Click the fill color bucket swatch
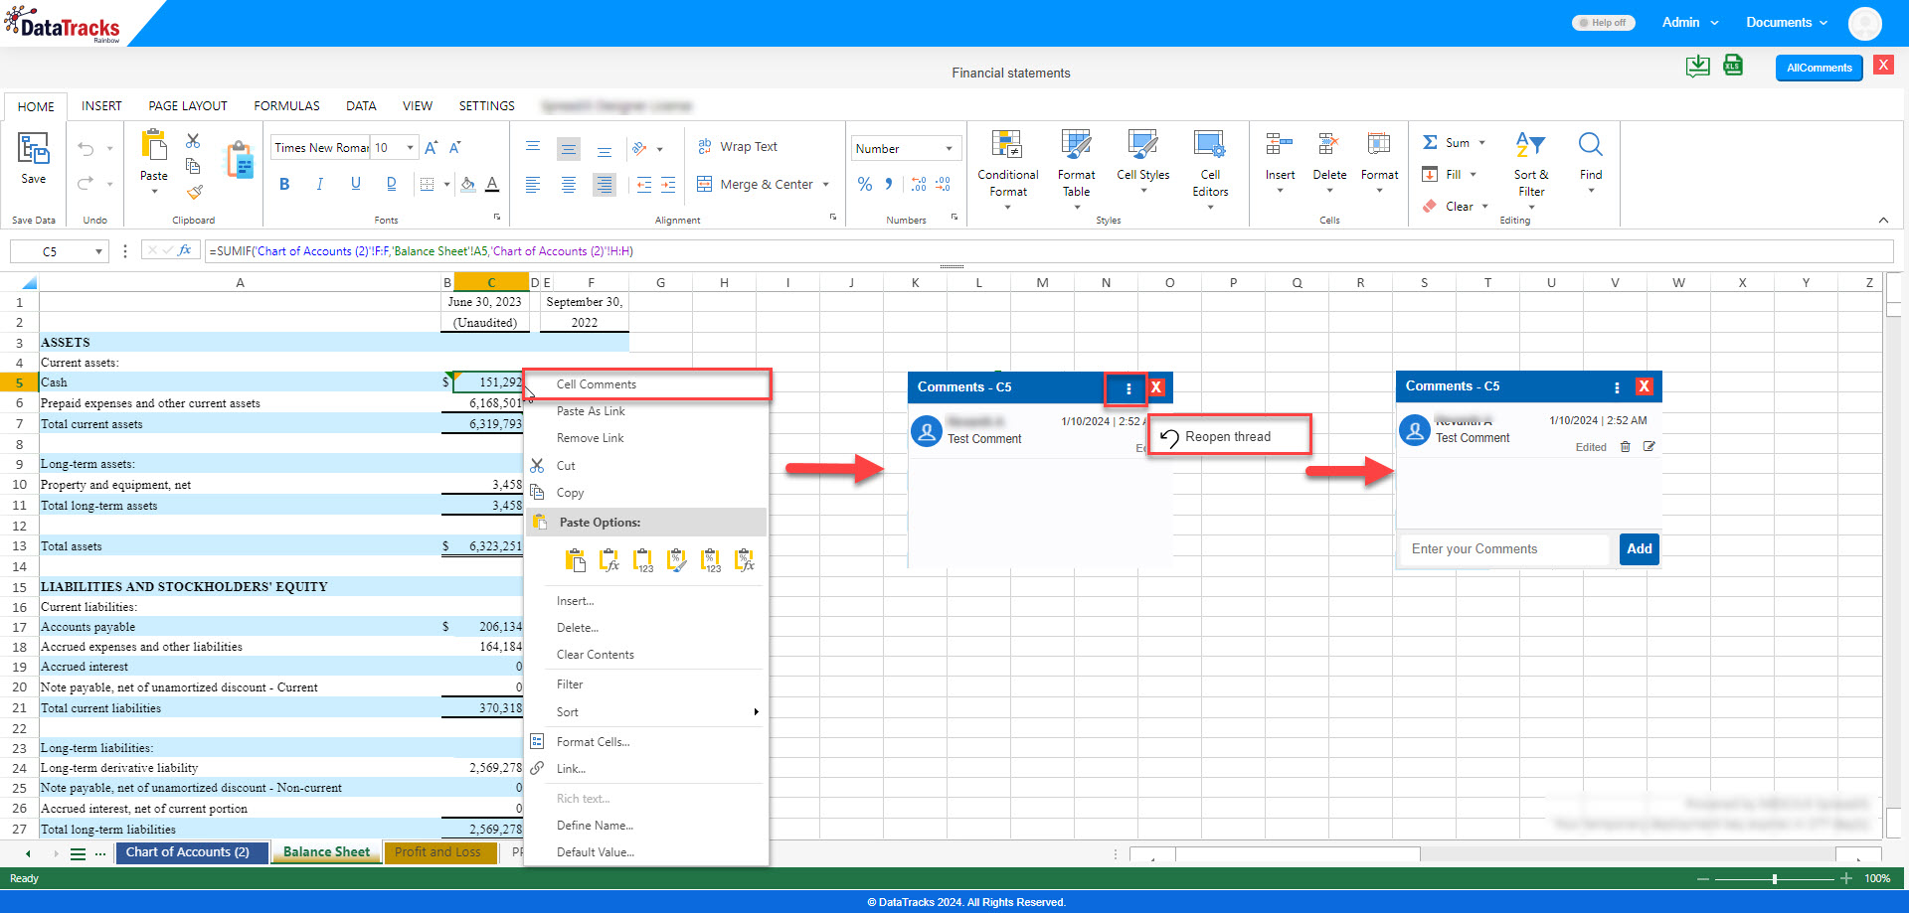This screenshot has height=913, width=1909. pyautogui.click(x=467, y=185)
